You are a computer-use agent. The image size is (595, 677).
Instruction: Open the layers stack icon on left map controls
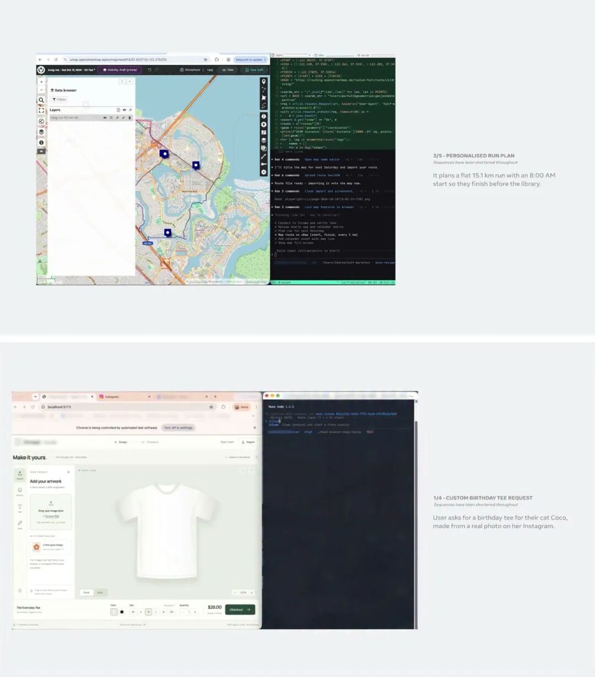[41, 132]
